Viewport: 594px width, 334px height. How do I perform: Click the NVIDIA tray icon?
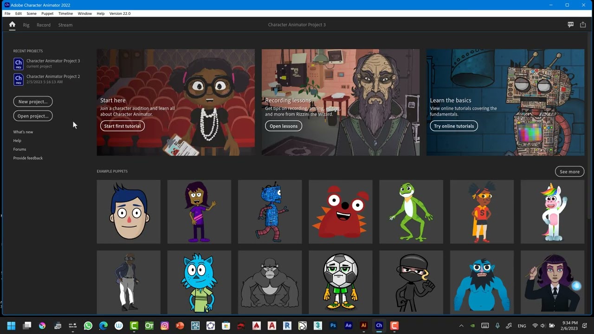tap(473, 326)
